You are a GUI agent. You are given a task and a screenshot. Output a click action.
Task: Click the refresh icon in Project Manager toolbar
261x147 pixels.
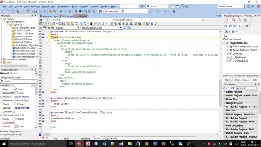[226, 26]
